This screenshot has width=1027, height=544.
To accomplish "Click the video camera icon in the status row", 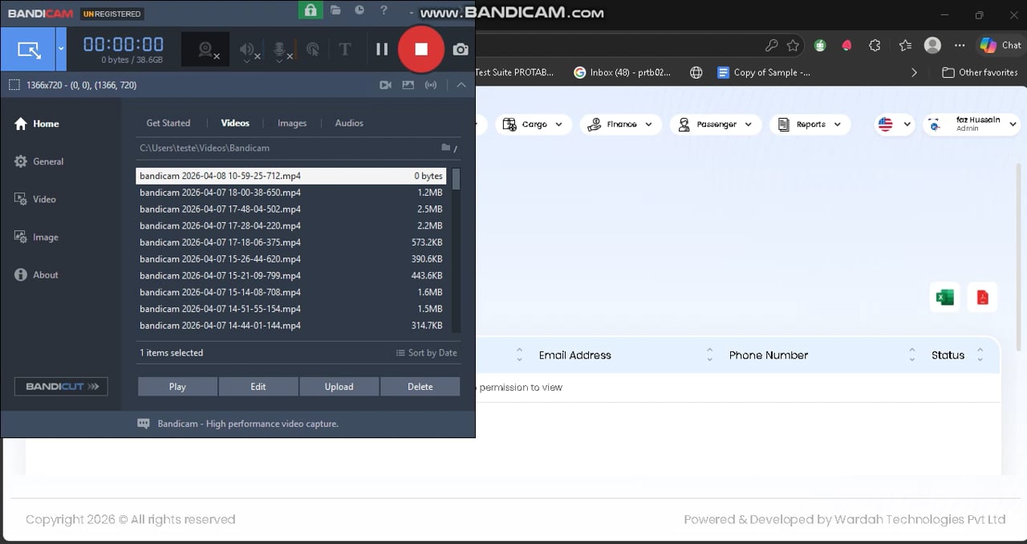I will coord(385,85).
